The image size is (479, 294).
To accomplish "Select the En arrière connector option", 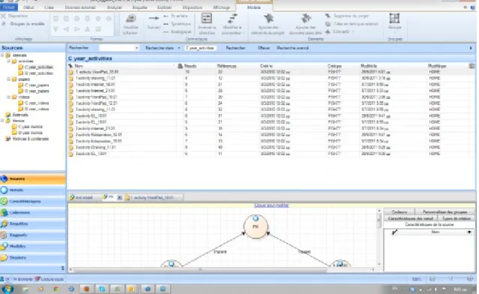I will tap(176, 16).
